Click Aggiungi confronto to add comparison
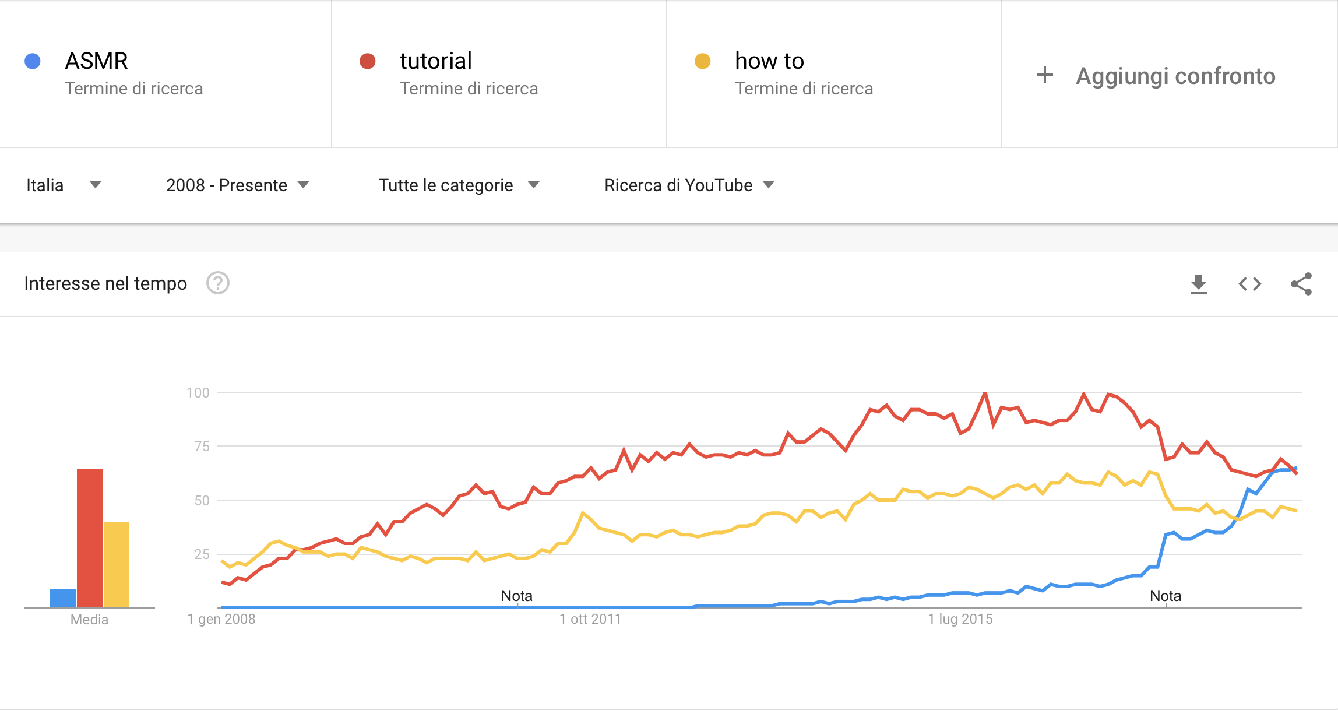The height and width of the screenshot is (710, 1338). pyautogui.click(x=1175, y=76)
